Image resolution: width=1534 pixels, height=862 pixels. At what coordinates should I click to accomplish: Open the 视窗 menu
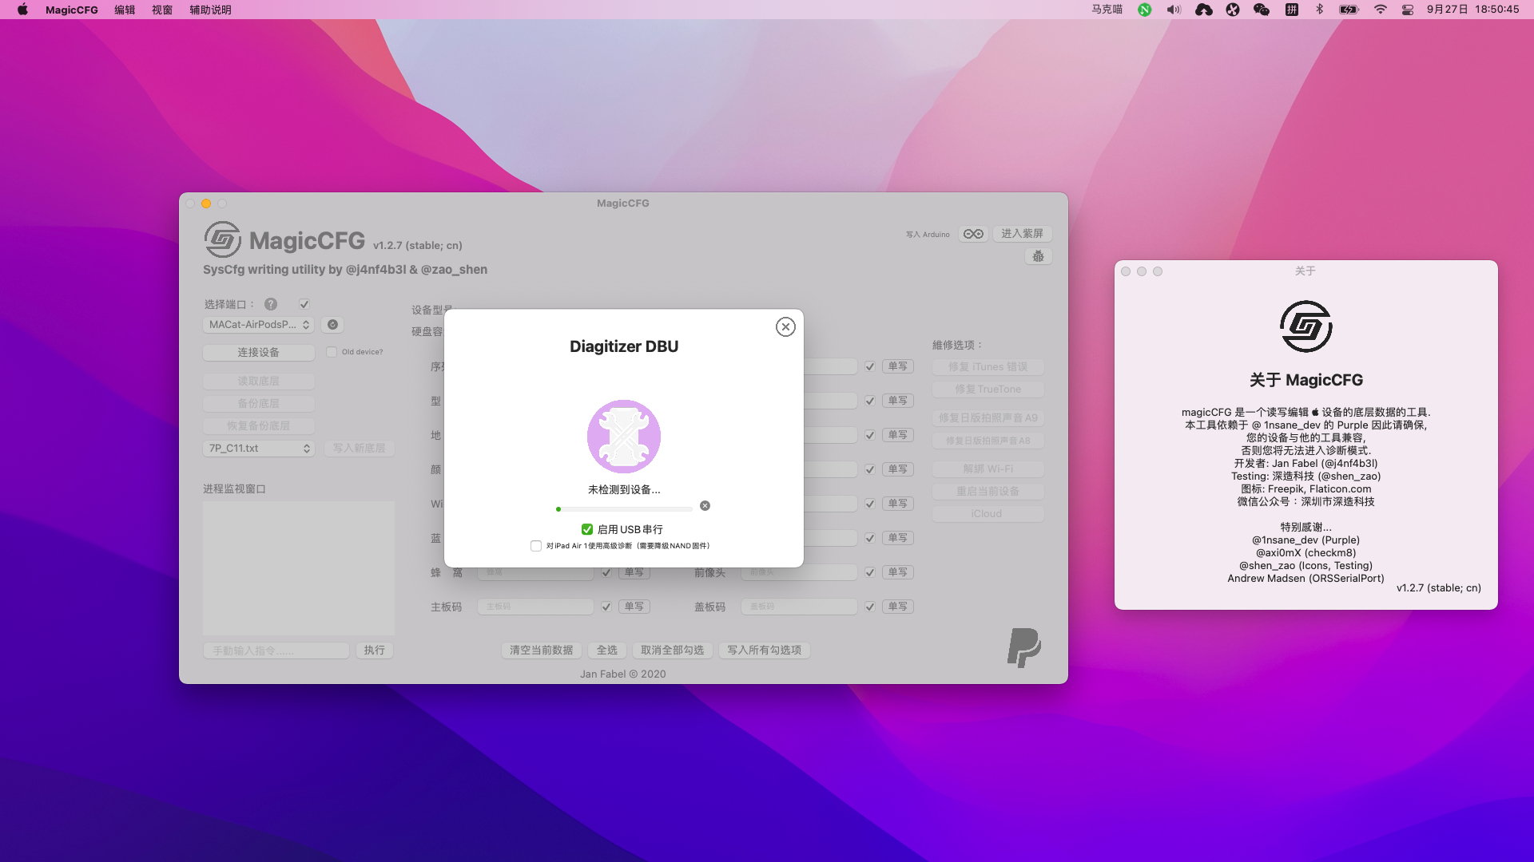pos(162,10)
